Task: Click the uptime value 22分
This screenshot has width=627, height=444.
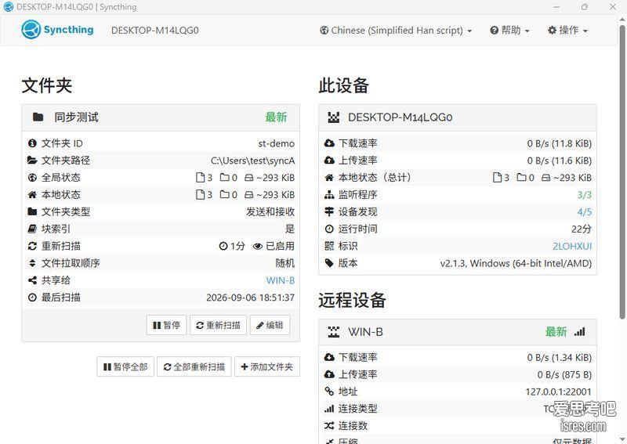Action: [x=582, y=229]
